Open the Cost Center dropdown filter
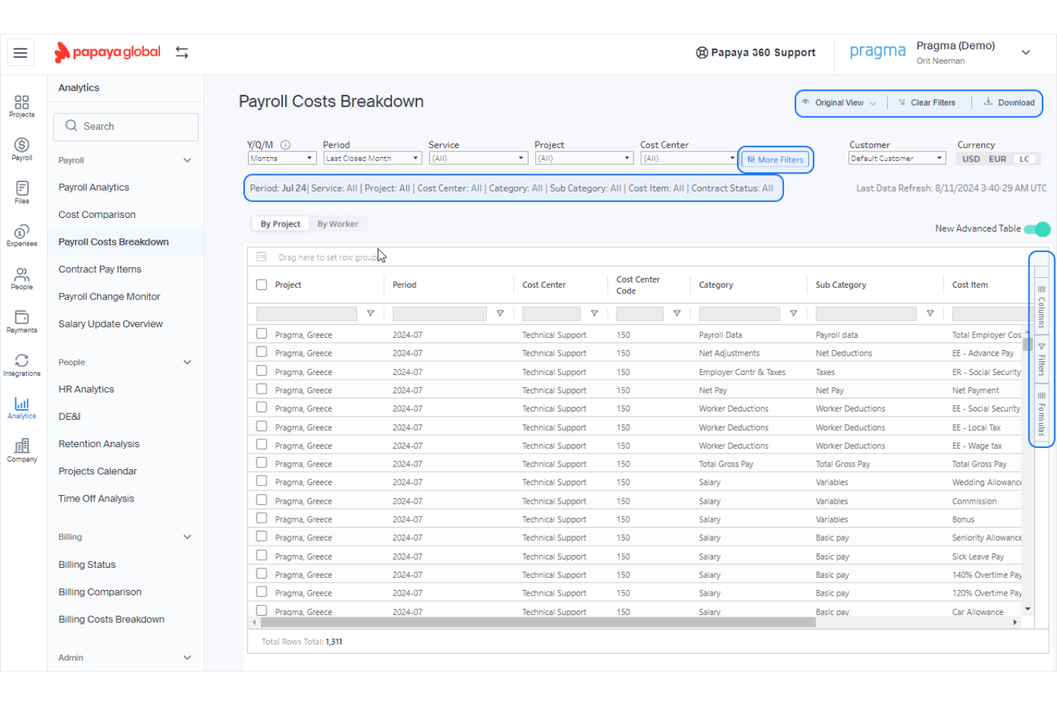Viewport: 1057px width, 705px height. coord(688,159)
